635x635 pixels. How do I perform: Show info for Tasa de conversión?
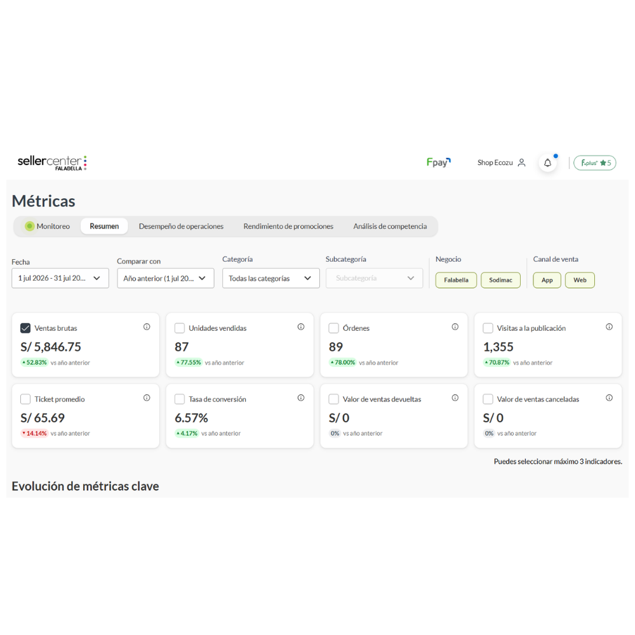(301, 398)
